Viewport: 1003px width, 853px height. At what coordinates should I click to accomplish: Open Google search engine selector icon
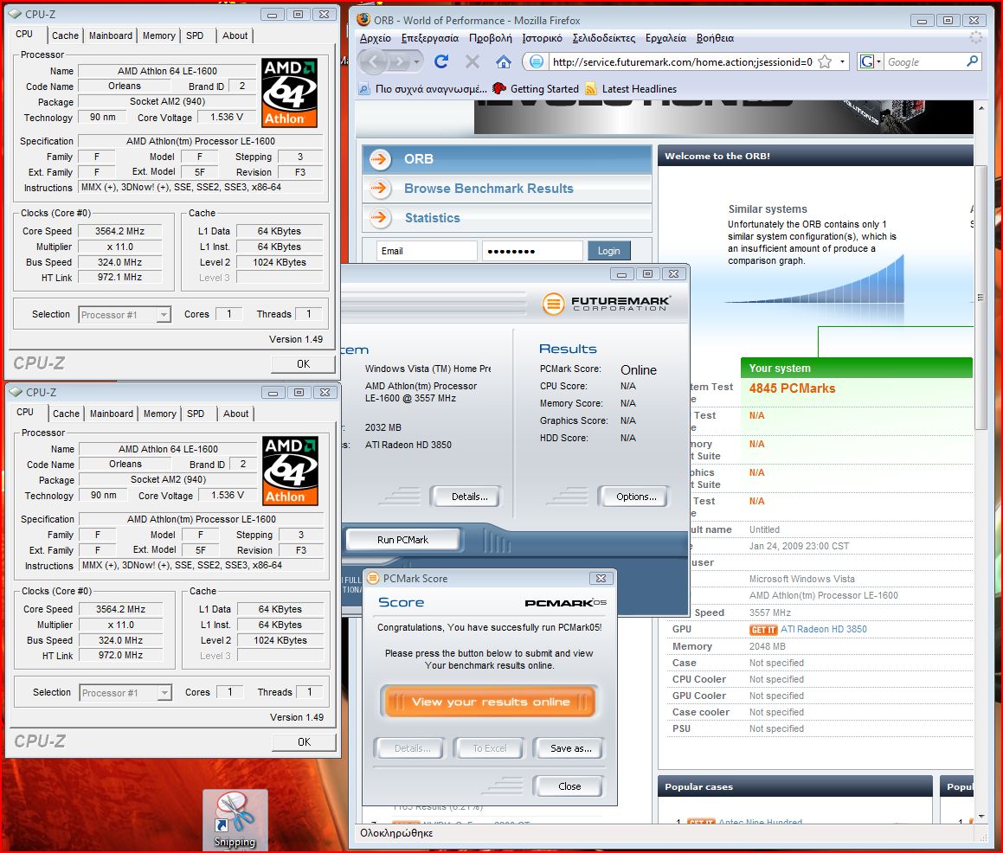870,61
